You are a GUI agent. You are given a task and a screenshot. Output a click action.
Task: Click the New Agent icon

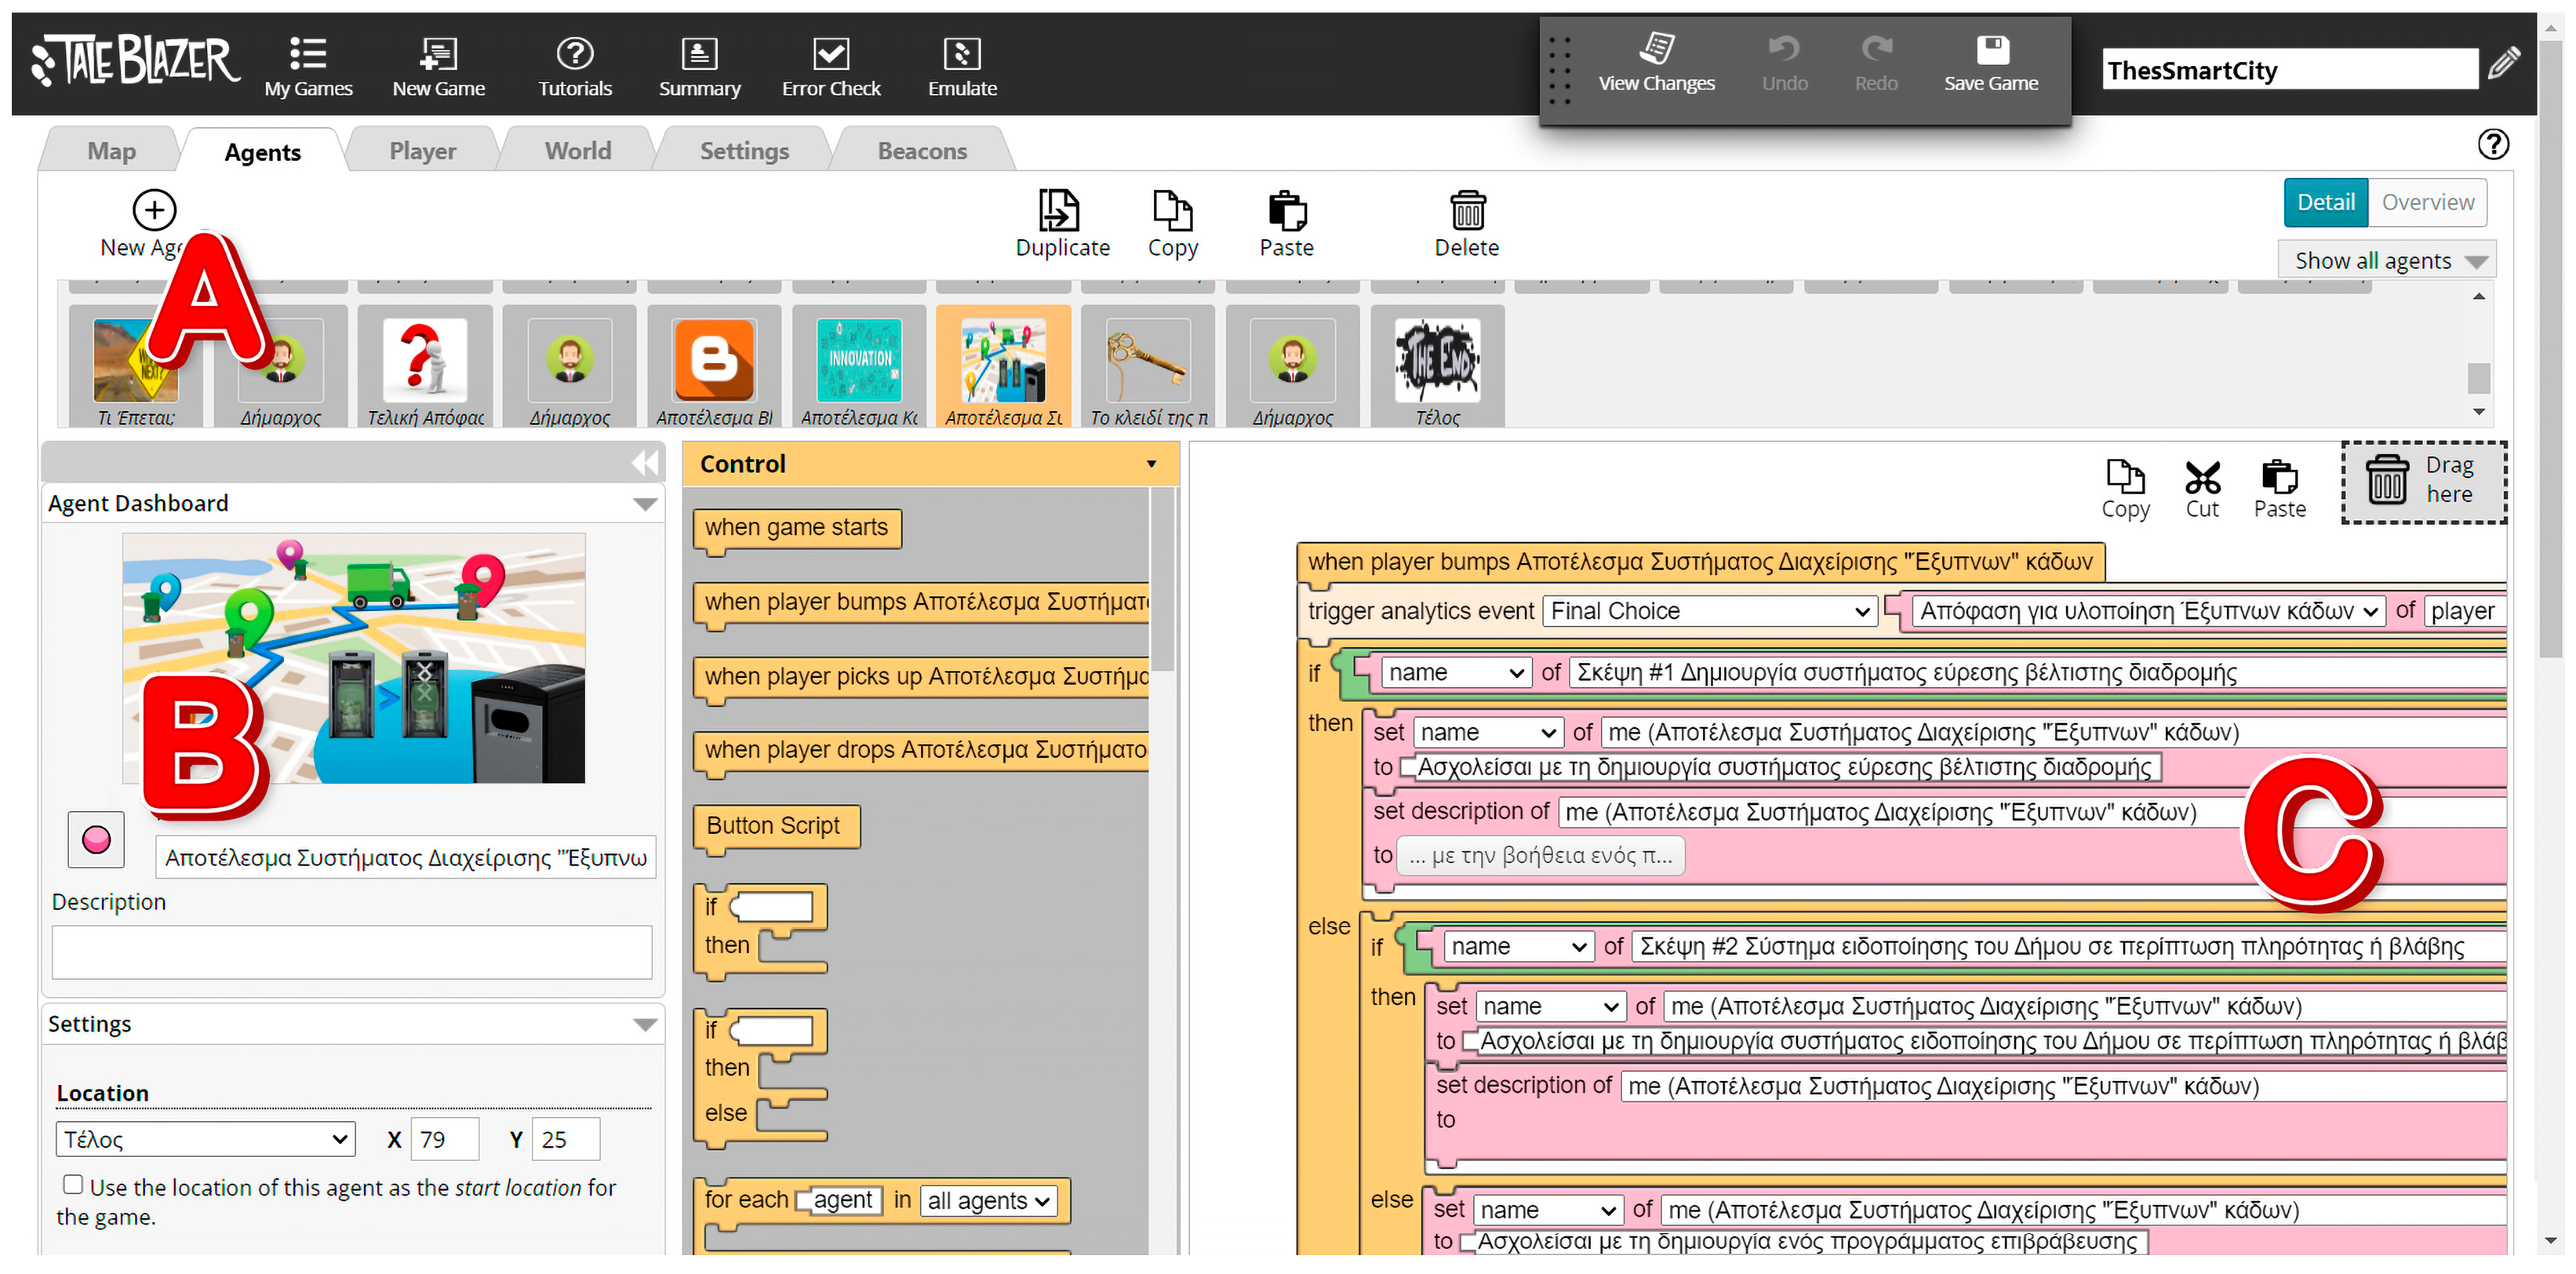click(151, 210)
